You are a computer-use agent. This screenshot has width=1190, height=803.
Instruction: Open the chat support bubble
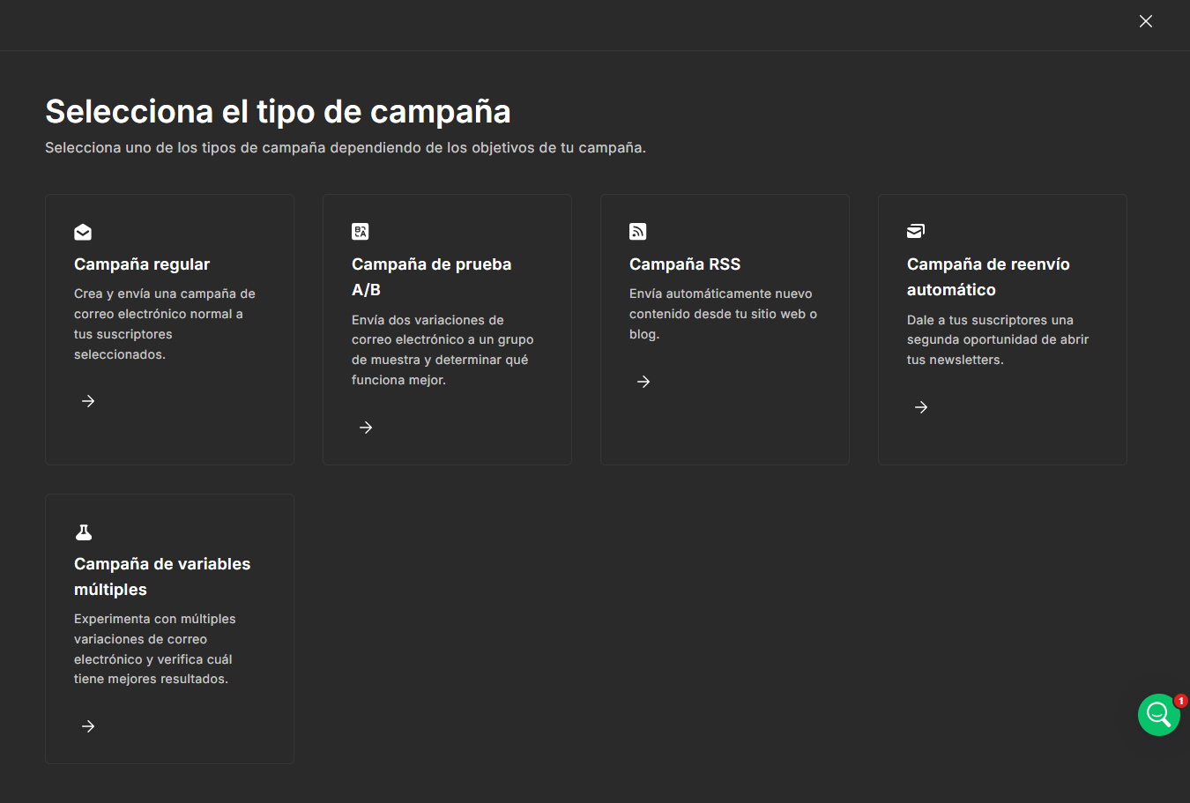pyautogui.click(x=1158, y=715)
